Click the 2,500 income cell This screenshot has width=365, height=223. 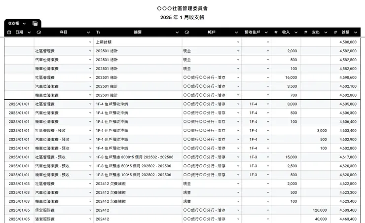click(x=286, y=166)
